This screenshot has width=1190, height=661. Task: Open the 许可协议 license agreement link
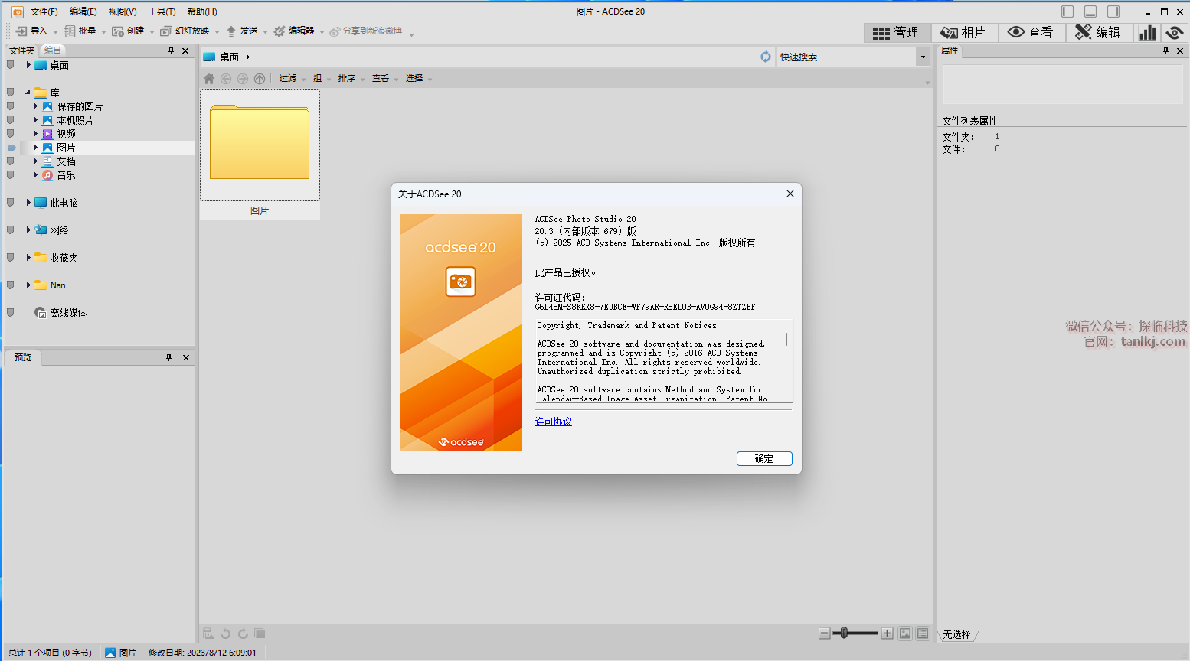pos(554,422)
